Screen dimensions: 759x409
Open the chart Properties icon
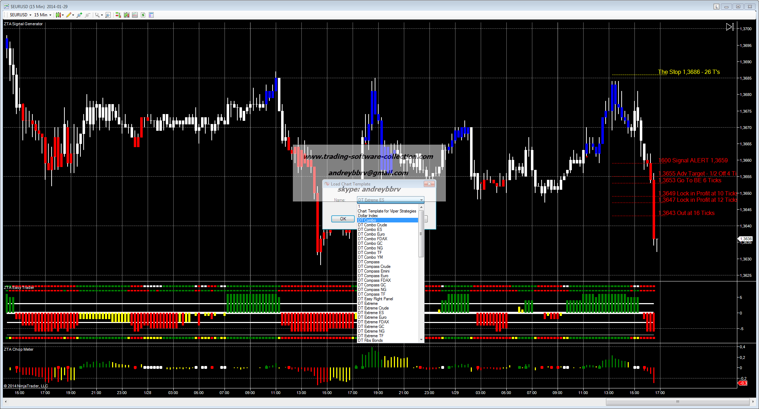pos(151,15)
